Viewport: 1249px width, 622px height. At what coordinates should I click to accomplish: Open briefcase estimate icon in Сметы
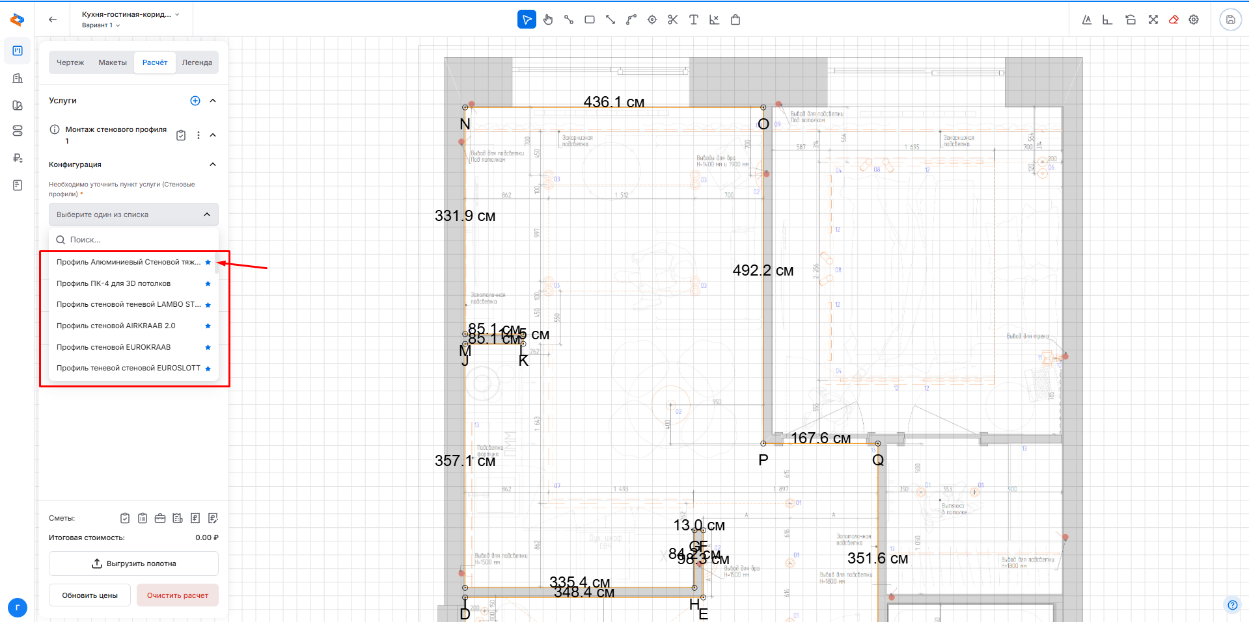[160, 518]
